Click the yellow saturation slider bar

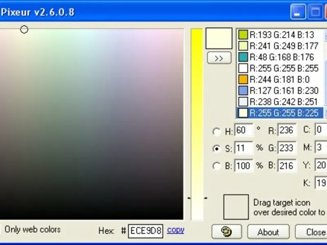tap(197, 124)
